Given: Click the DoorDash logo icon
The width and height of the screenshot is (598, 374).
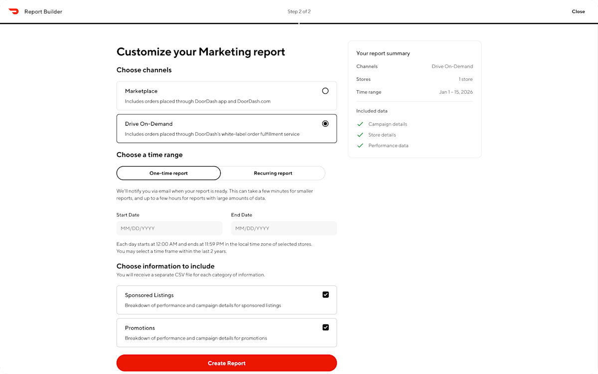Looking at the screenshot, I should point(13,11).
